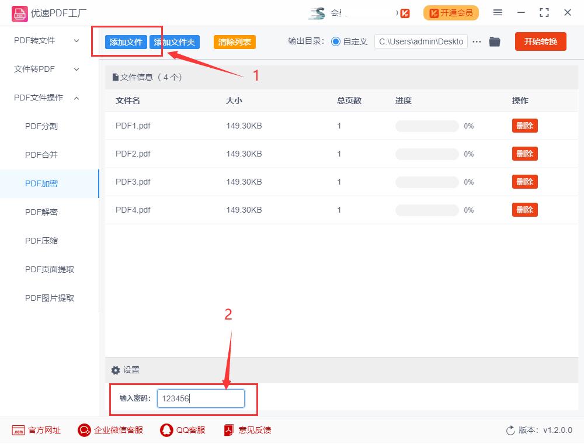
Task: Click the 开始转换 button
Action: [540, 41]
